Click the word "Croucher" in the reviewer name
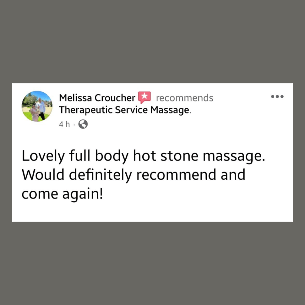305x305 pixels. 115,98
